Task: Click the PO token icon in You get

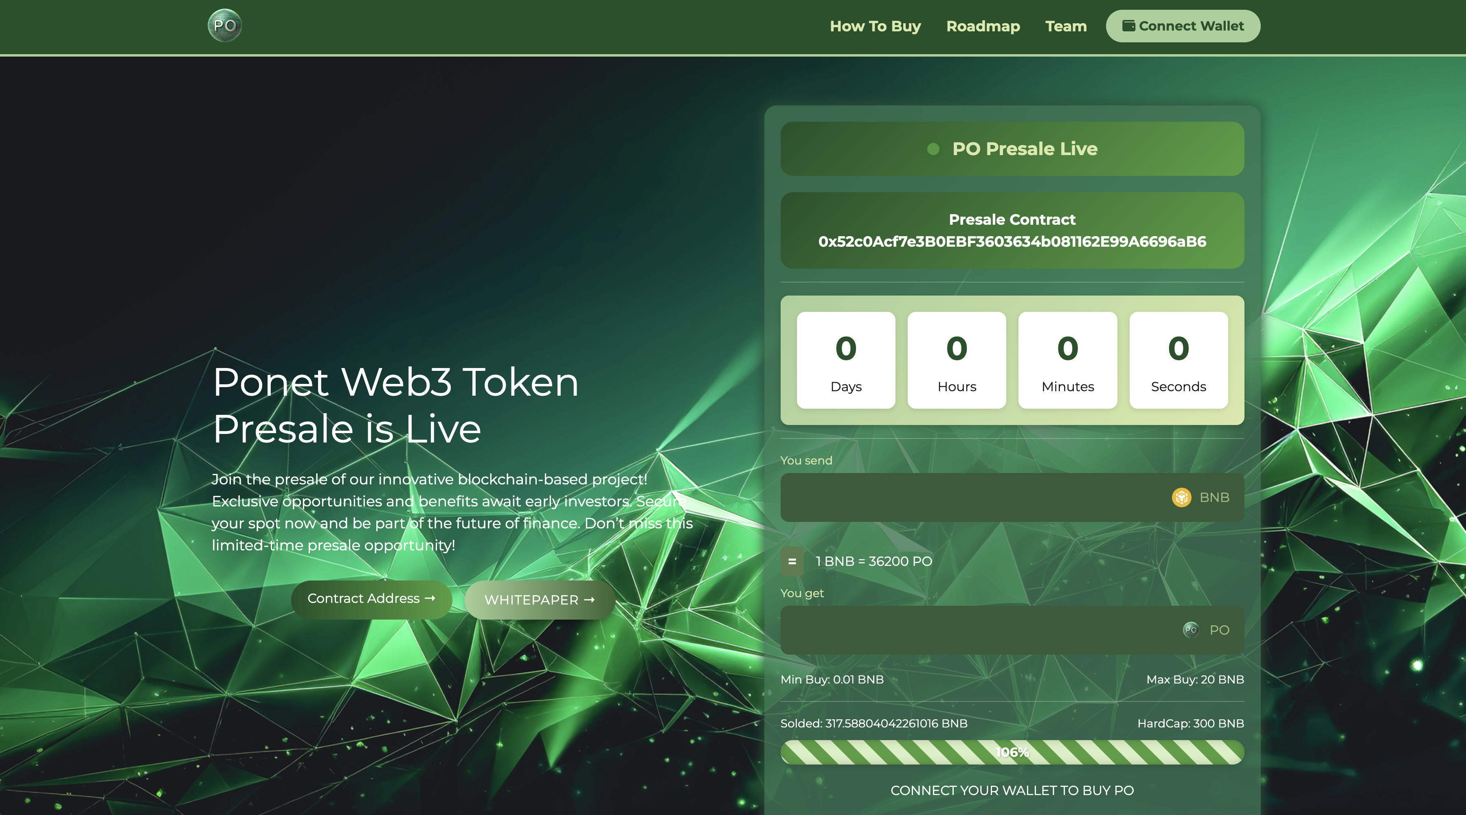Action: (1191, 630)
